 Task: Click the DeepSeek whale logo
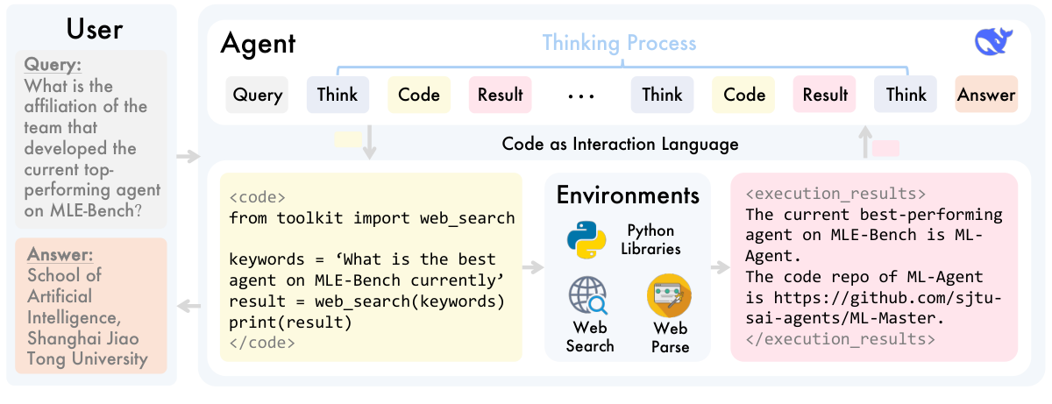pyautogui.click(x=994, y=42)
